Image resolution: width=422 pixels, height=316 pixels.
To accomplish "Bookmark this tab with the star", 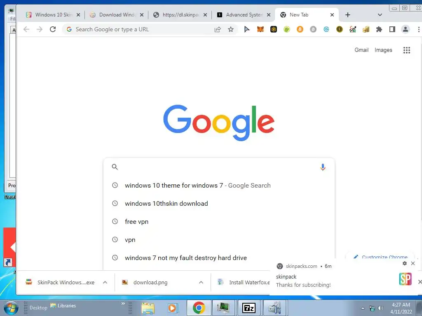I will [x=231, y=29].
